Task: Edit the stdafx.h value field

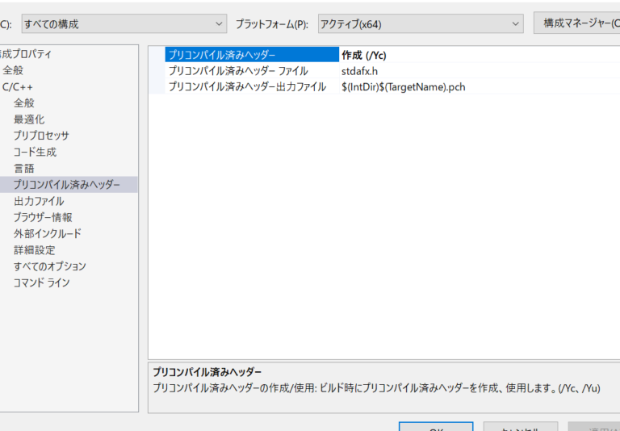Action: pos(480,71)
